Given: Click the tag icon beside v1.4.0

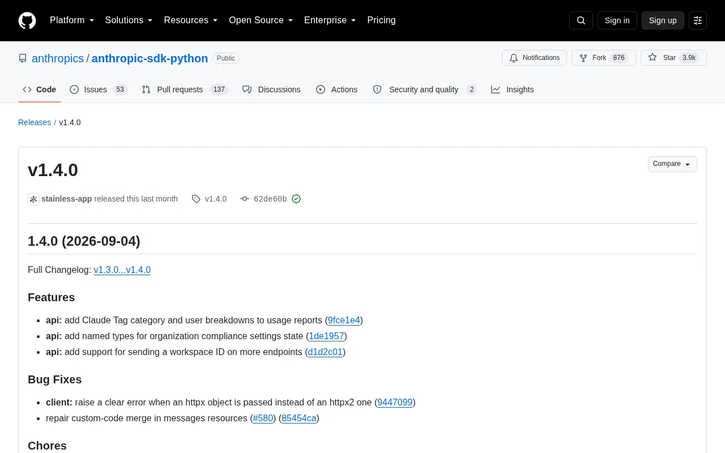Looking at the screenshot, I should (x=196, y=199).
